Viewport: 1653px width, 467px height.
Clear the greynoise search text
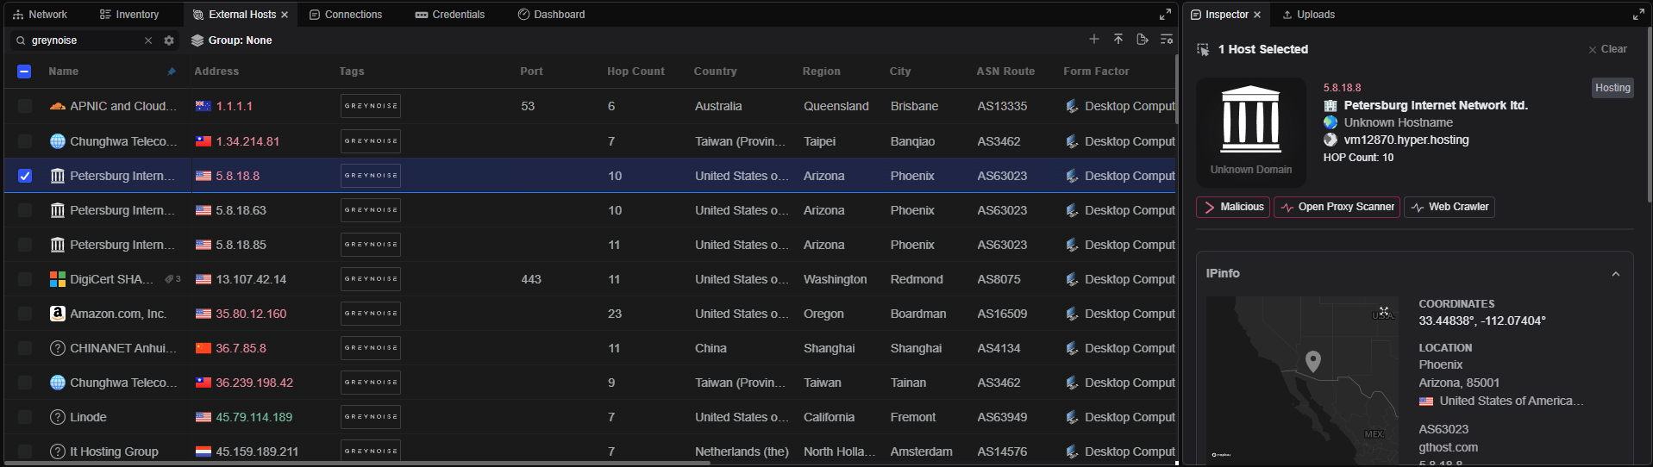[148, 40]
